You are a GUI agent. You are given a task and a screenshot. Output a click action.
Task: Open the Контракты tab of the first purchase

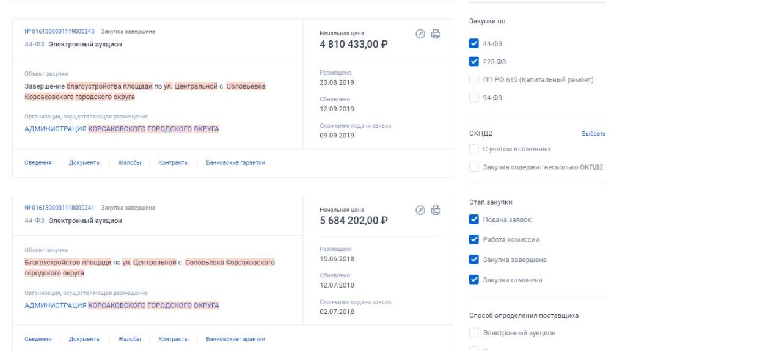point(174,162)
